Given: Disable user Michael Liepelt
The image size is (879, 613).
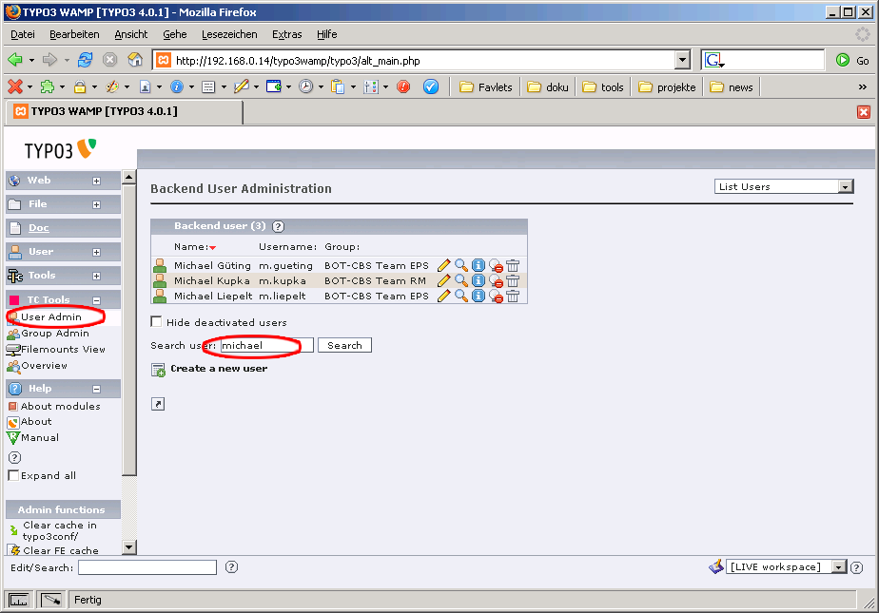Looking at the screenshot, I should [496, 296].
